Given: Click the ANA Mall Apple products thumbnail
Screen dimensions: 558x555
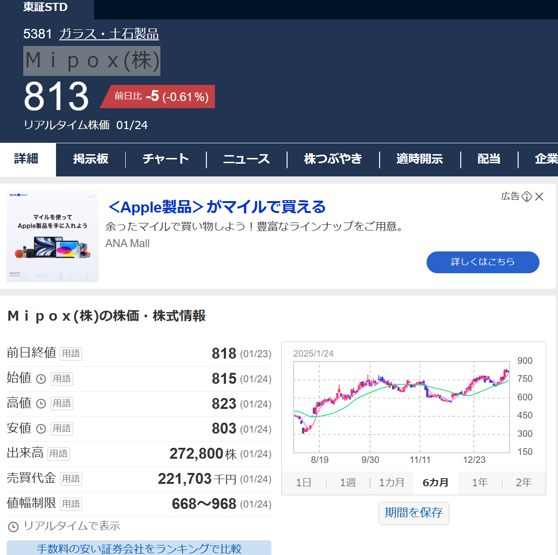Looking at the screenshot, I should [53, 236].
